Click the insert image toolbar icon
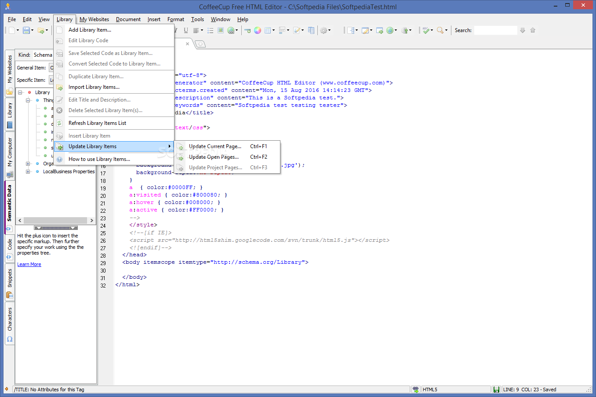The height and width of the screenshot is (397, 596). 221,30
